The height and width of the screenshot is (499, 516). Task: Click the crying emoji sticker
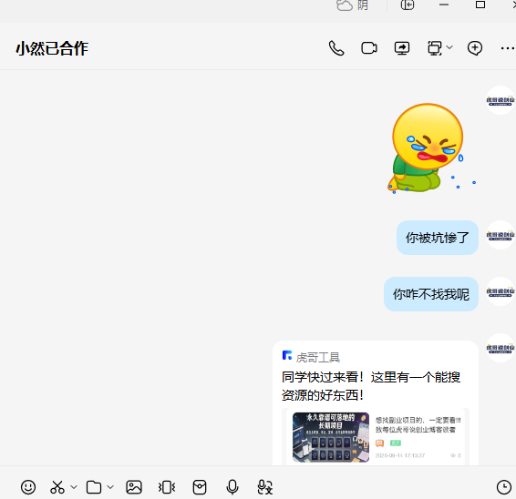pos(431,148)
